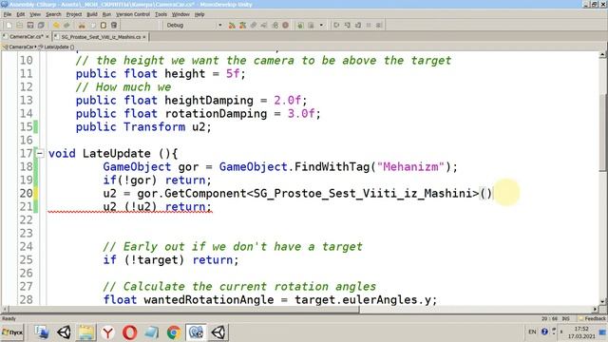
Task: Click 'rotationDamping' on line 14
Action: click(x=216, y=114)
